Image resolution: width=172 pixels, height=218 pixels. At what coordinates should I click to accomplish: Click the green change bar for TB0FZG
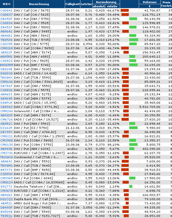point(134,40)
